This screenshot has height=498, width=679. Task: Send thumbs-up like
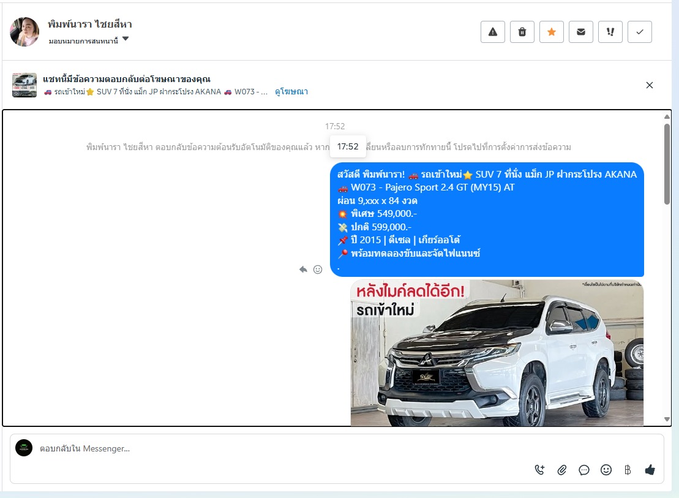[x=650, y=470]
